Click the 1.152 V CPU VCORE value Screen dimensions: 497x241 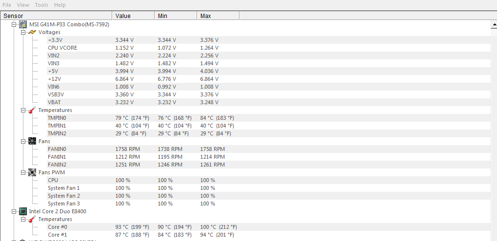coord(124,48)
